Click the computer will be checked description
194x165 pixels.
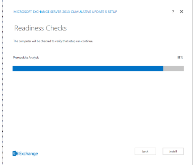coord(53,41)
